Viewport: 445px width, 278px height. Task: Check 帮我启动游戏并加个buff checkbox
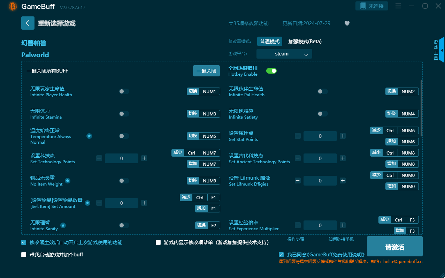(x=24, y=255)
